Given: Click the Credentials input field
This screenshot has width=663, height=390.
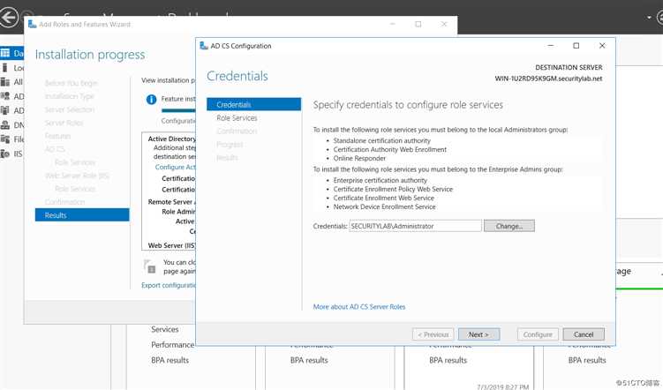Looking at the screenshot, I should (415, 226).
